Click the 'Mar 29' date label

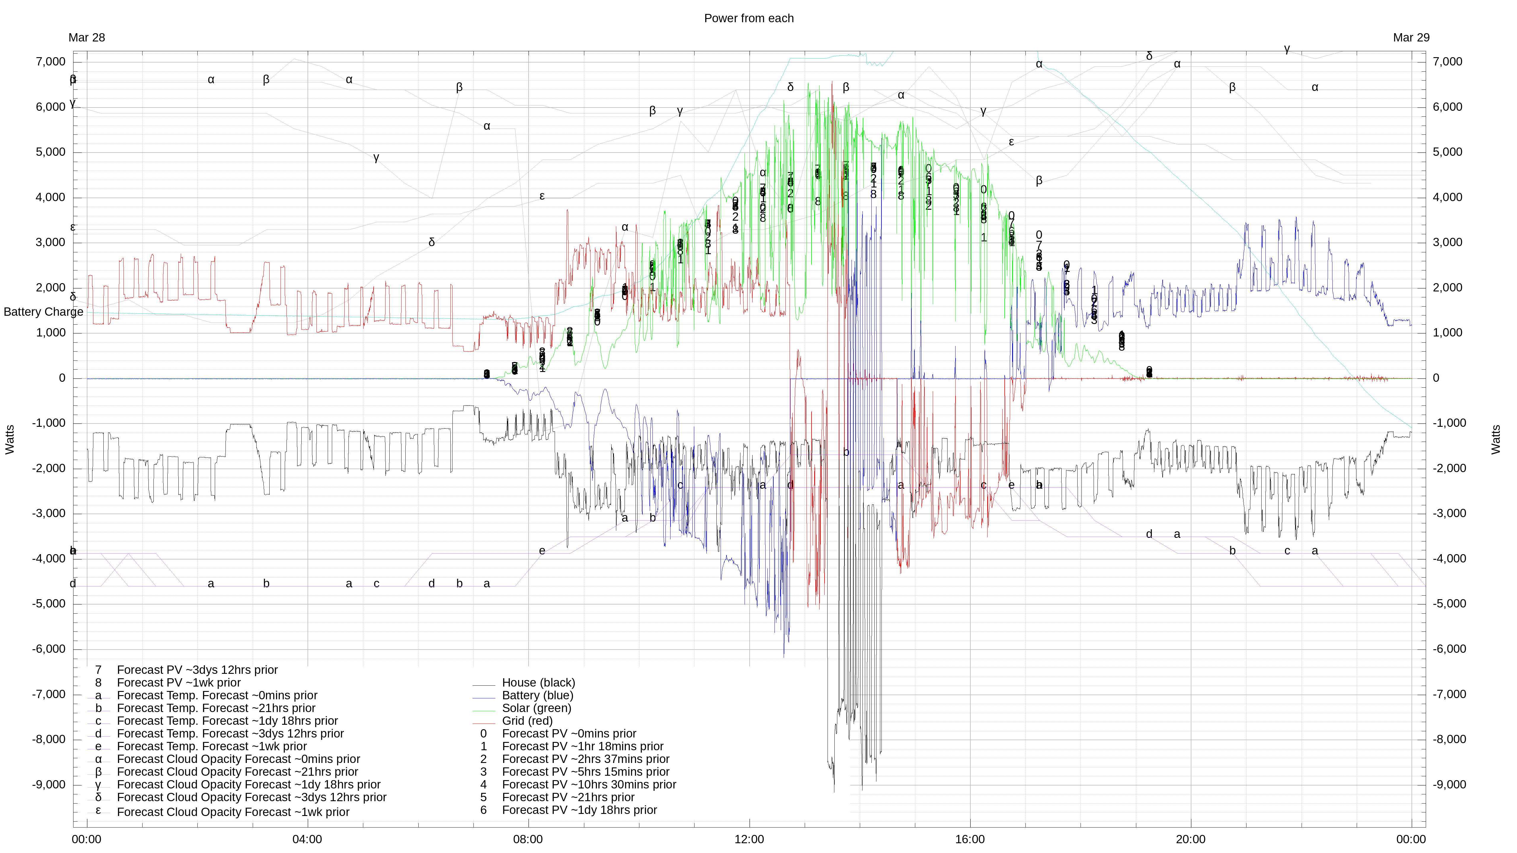1411,38
